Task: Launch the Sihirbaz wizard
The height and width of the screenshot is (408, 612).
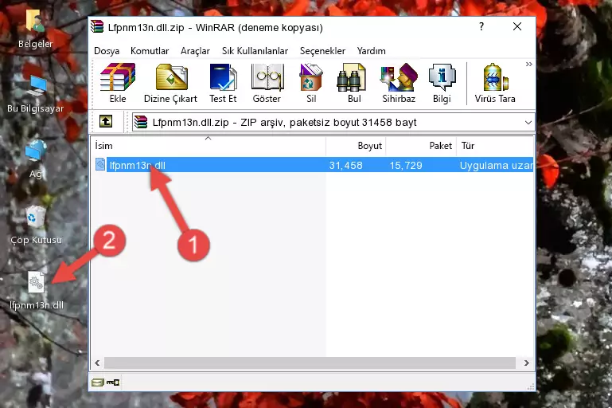Action: coord(399,83)
